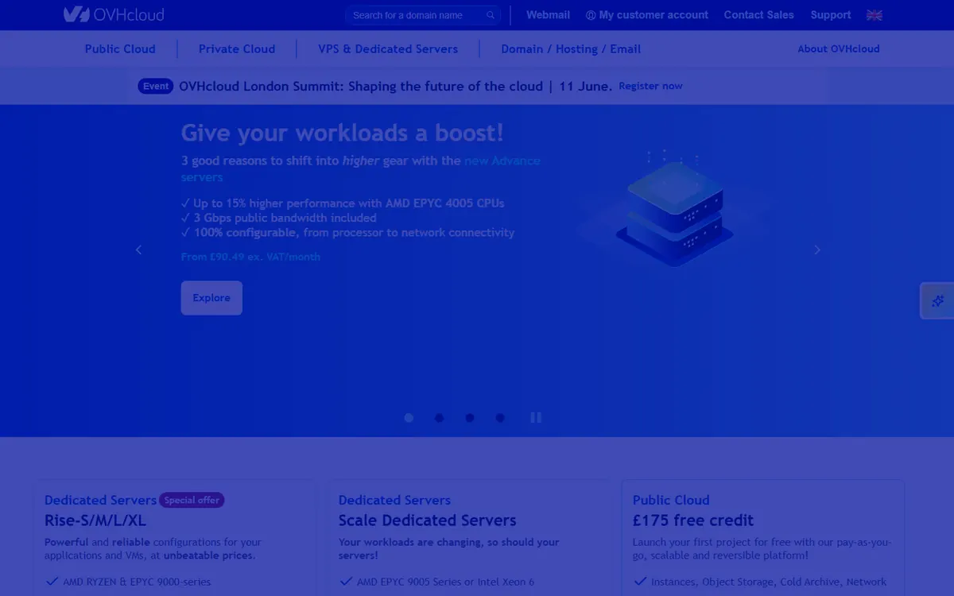Open Scale Dedicated Servers card heading
954x596 pixels.
click(x=427, y=521)
